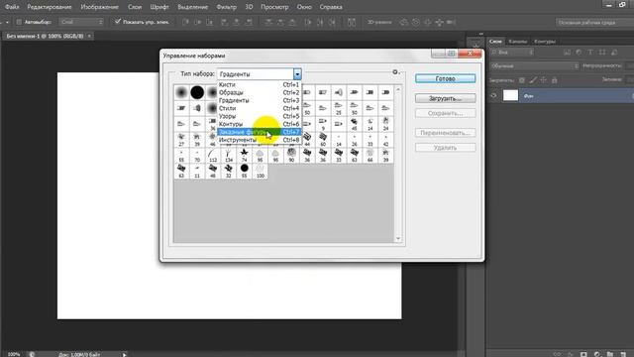The width and height of the screenshot is (634, 357).
Task: Open the Изображение menu
Action: pos(99,7)
